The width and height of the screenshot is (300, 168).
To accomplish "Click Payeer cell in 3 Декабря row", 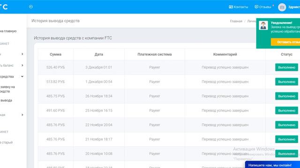I will [155, 67].
